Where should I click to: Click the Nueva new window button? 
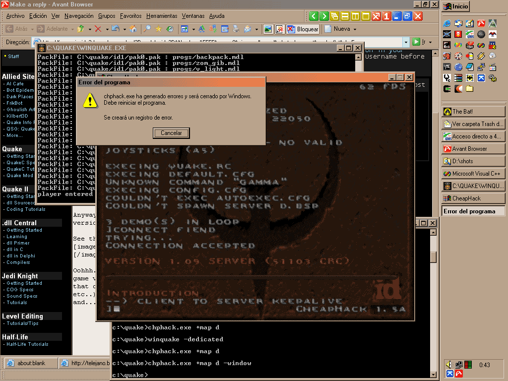click(x=337, y=29)
